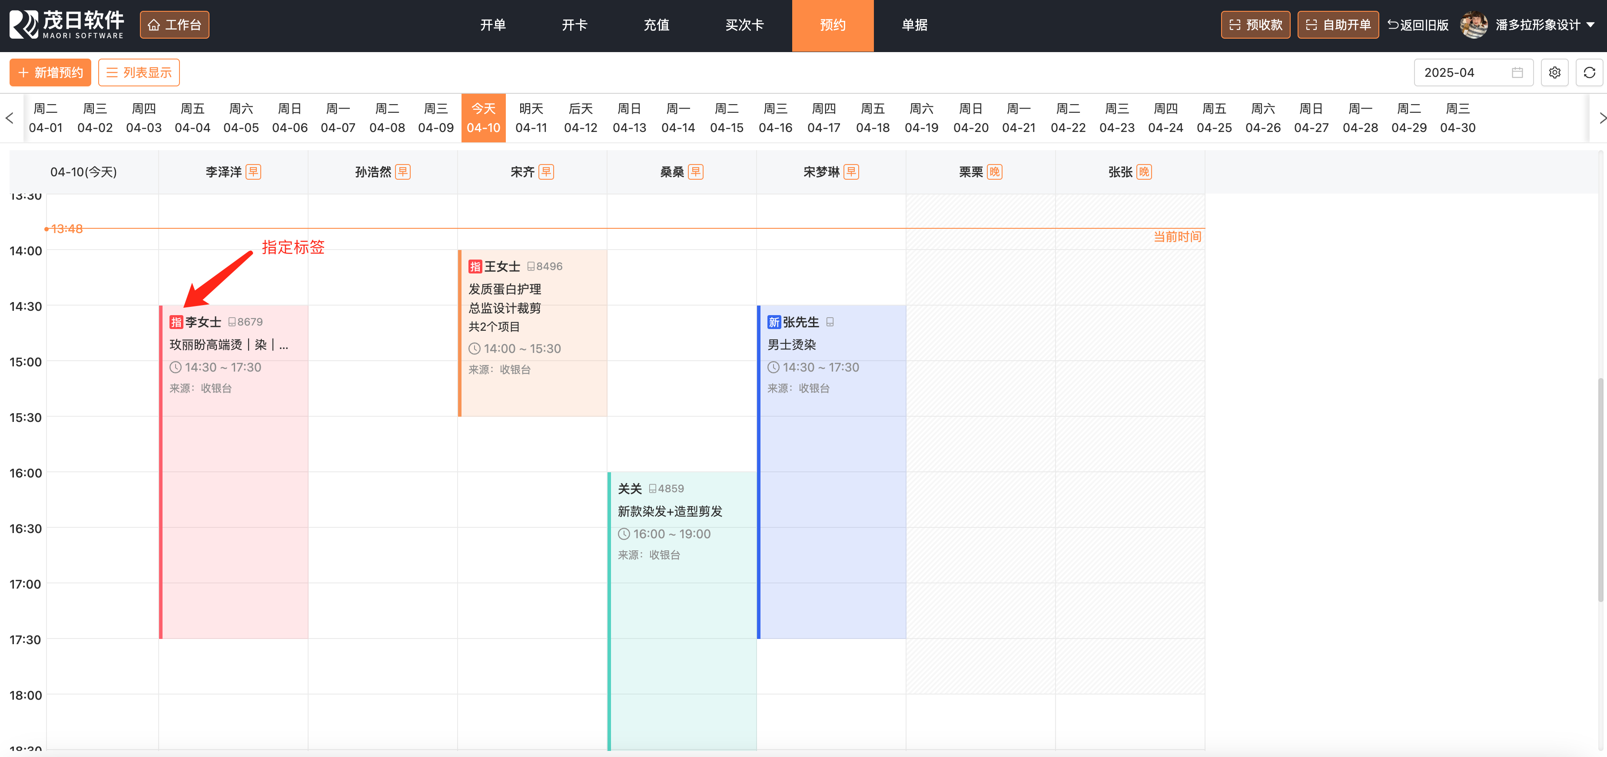Screen dimensions: 1607x757
Task: Click the user avatar picture
Action: point(1474,25)
